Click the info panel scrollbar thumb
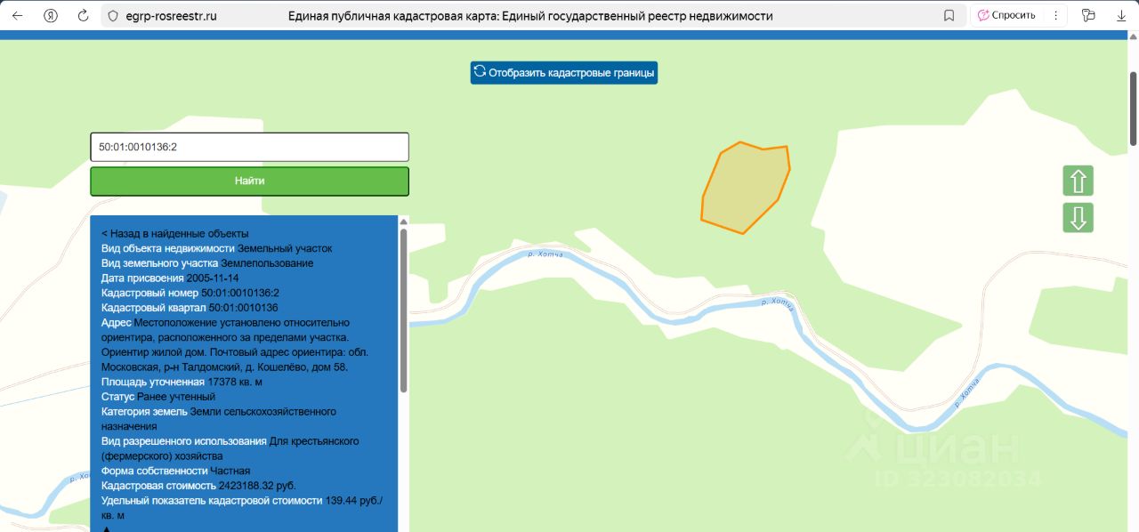This screenshot has height=532, width=1139. click(403, 310)
